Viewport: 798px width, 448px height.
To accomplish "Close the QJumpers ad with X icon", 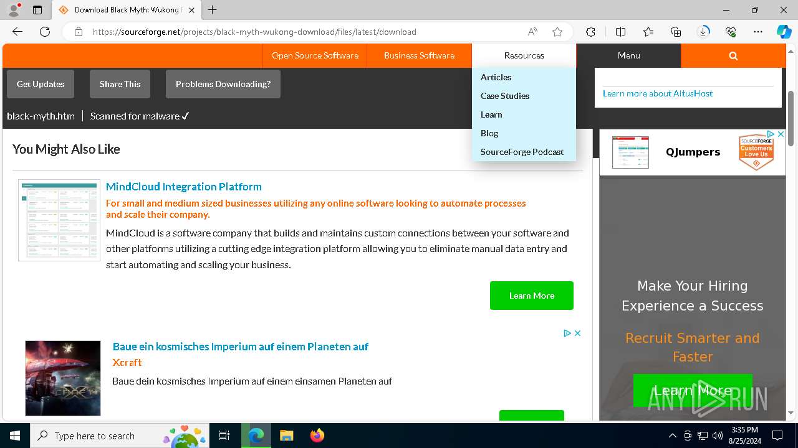I will 781,134.
